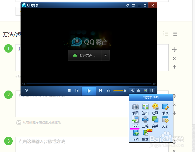Open the 列表 list tool in toolbox
Image resolution: width=195 pixels, height=152 pixels.
point(165,122)
